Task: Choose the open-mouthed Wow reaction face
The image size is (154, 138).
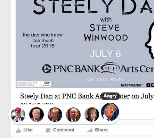Action: 73,114
